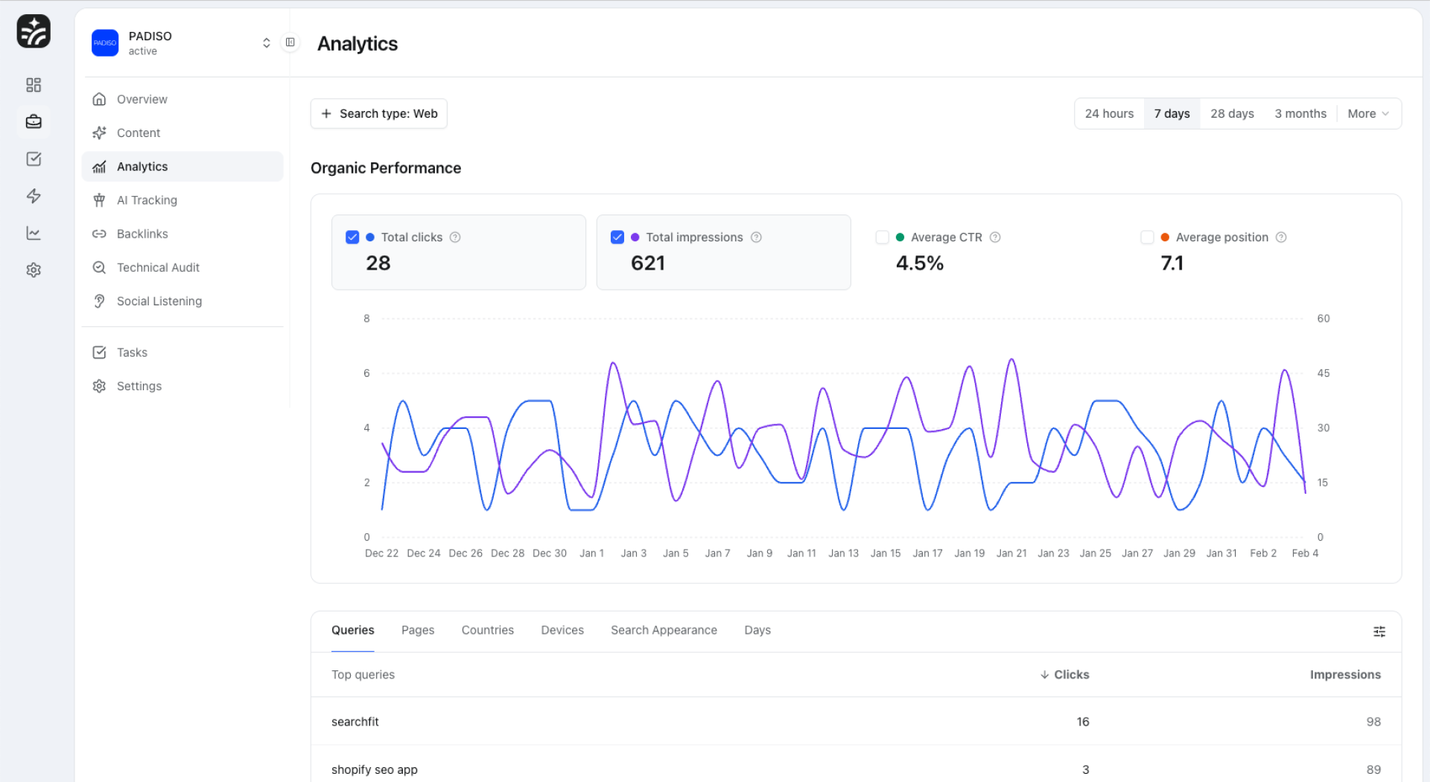Click the table filter settings icon
This screenshot has width=1430, height=782.
1379,632
